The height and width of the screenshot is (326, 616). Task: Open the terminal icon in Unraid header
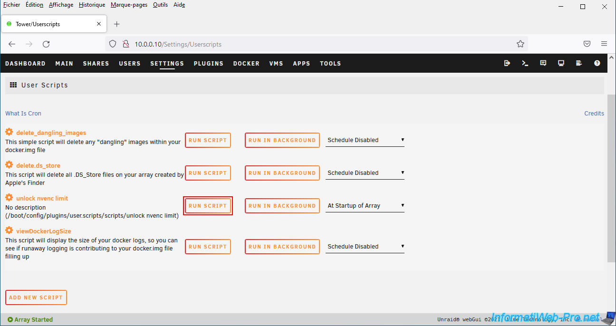click(525, 63)
